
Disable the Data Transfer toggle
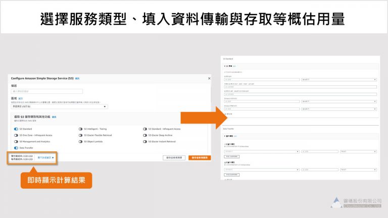point(16,148)
